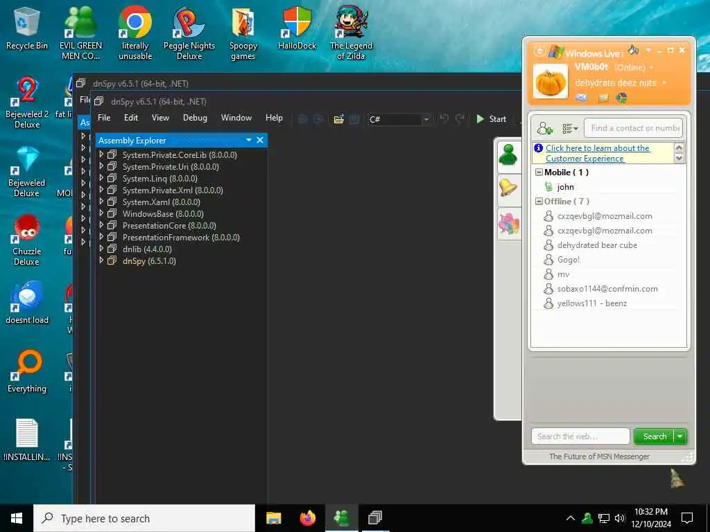
Task: Select contact 'dehydrated bear cube'
Action: (x=597, y=245)
